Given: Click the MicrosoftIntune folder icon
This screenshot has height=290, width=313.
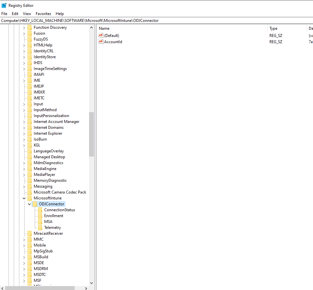Looking at the screenshot, I should click(29, 198).
